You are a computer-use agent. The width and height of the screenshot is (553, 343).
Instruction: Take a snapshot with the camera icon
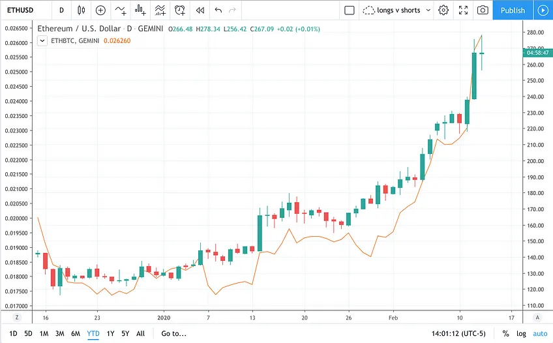483,10
